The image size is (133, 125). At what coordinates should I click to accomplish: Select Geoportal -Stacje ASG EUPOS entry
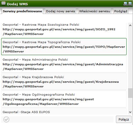tap(64, 112)
